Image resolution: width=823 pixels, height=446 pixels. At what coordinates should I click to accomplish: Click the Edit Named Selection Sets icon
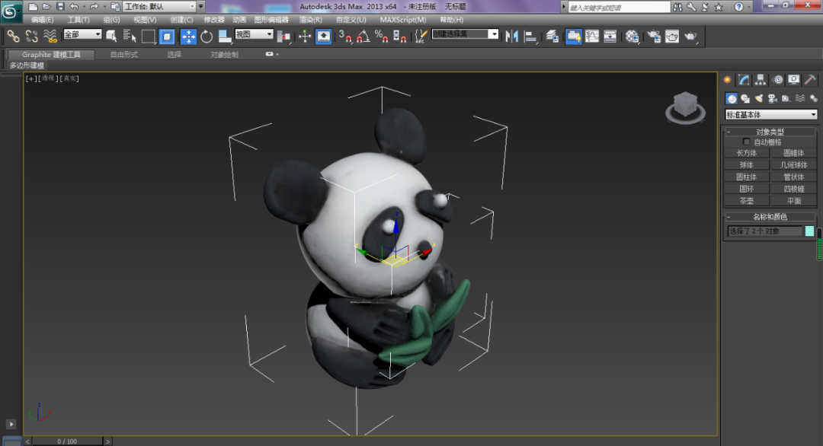pos(420,37)
